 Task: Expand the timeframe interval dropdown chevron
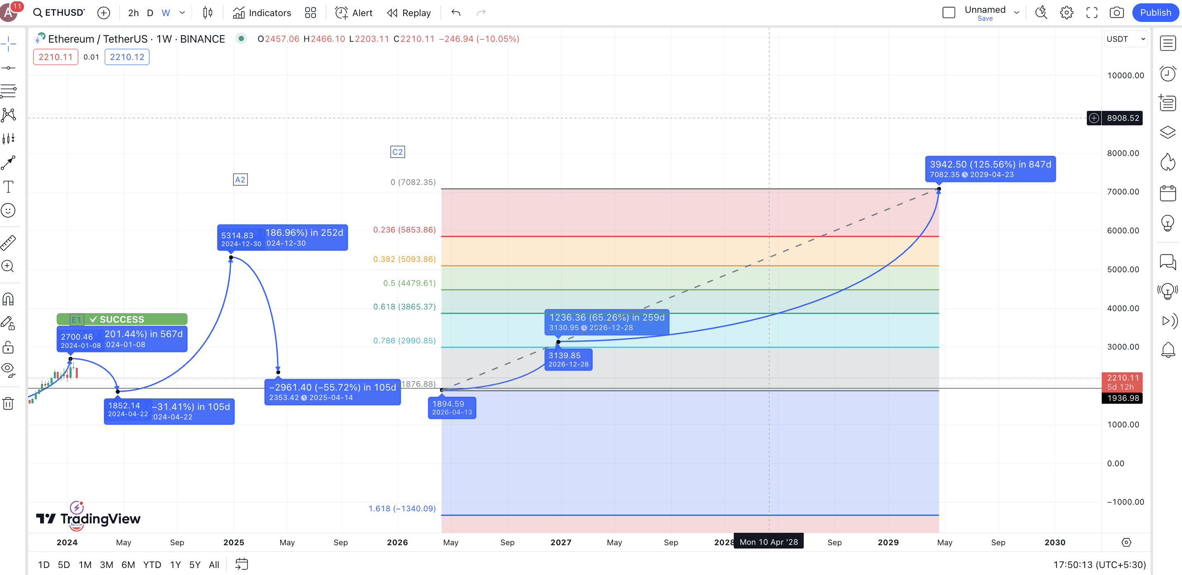182,13
